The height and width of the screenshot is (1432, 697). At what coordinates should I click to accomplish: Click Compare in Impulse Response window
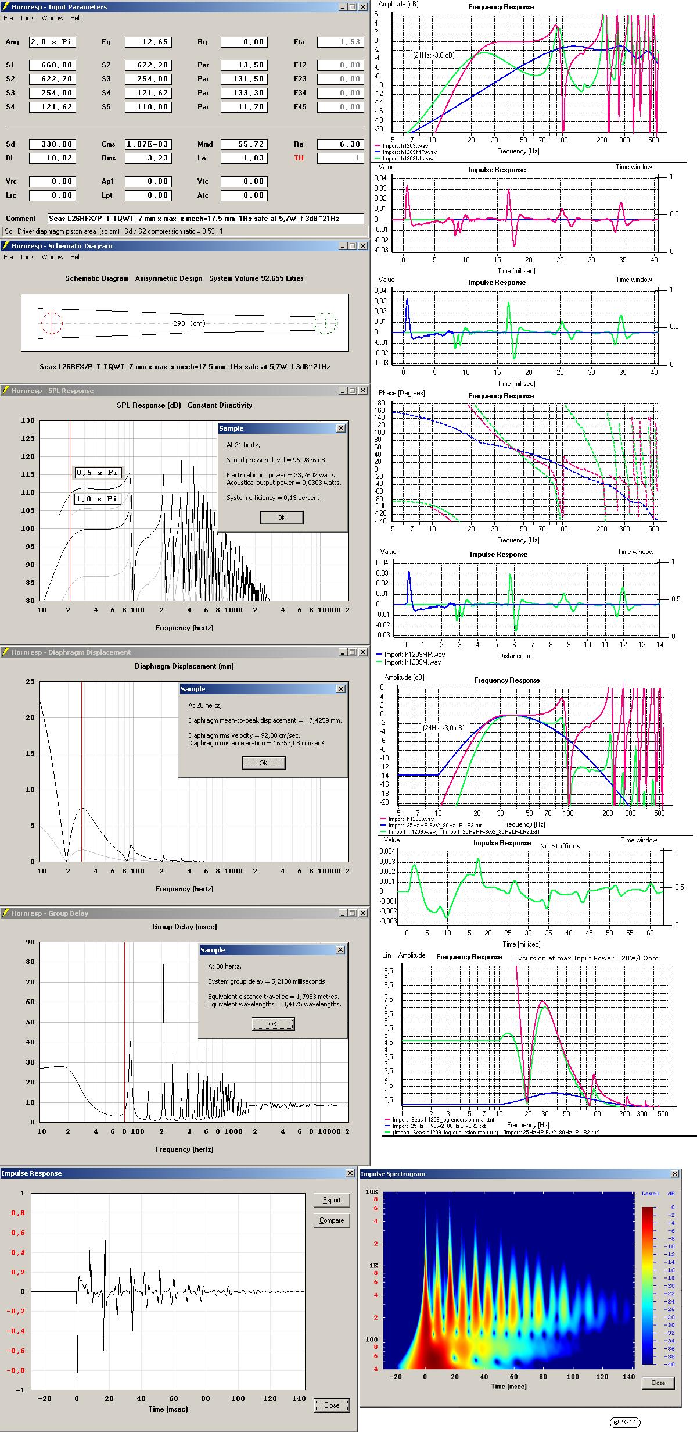pyautogui.click(x=332, y=1220)
